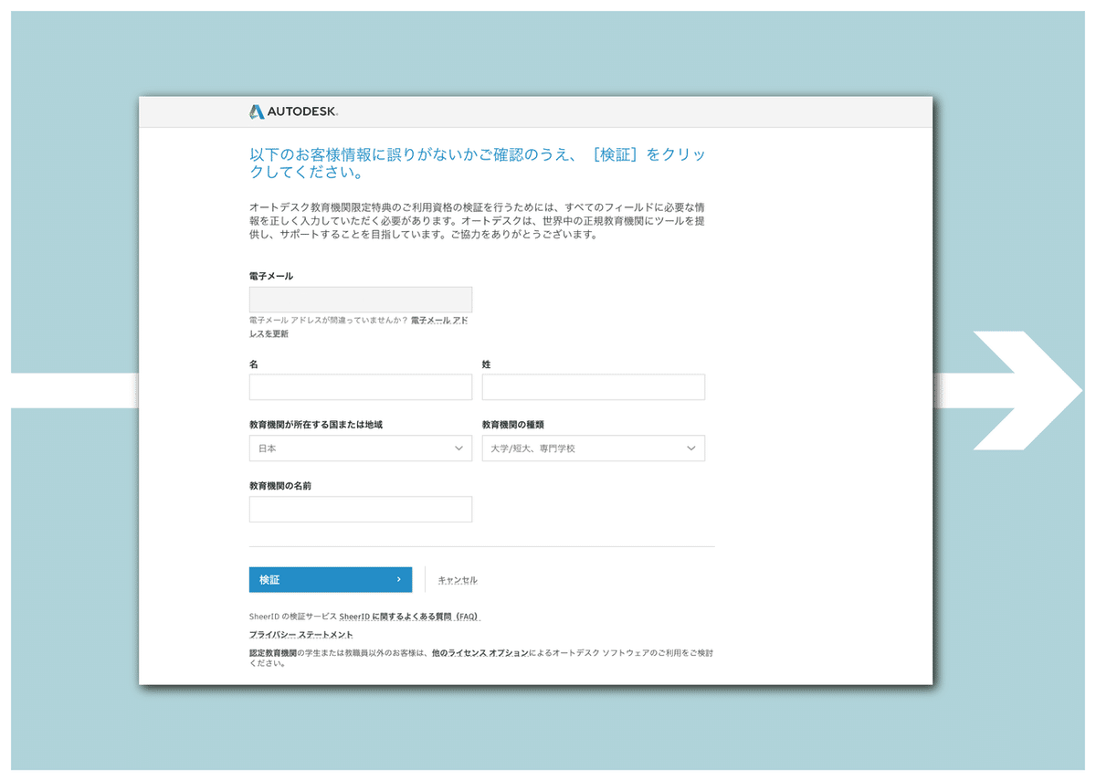The image size is (1096, 781).
Task: Click the 電子メール label text
Action: point(271,276)
